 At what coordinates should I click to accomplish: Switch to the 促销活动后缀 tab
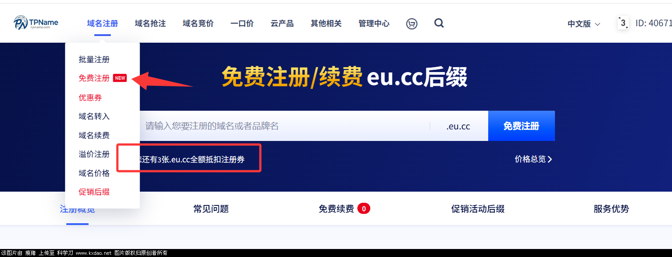coord(478,209)
